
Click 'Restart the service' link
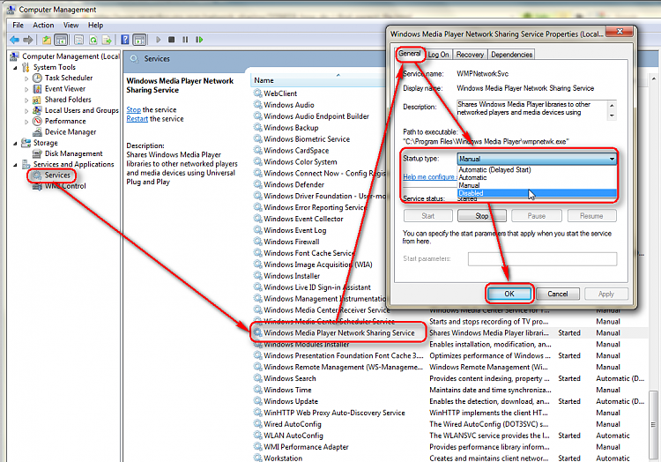[x=137, y=119]
